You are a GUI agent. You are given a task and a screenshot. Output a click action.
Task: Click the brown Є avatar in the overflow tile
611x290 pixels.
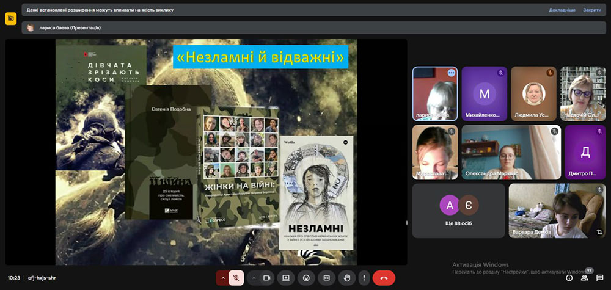pyautogui.click(x=469, y=206)
